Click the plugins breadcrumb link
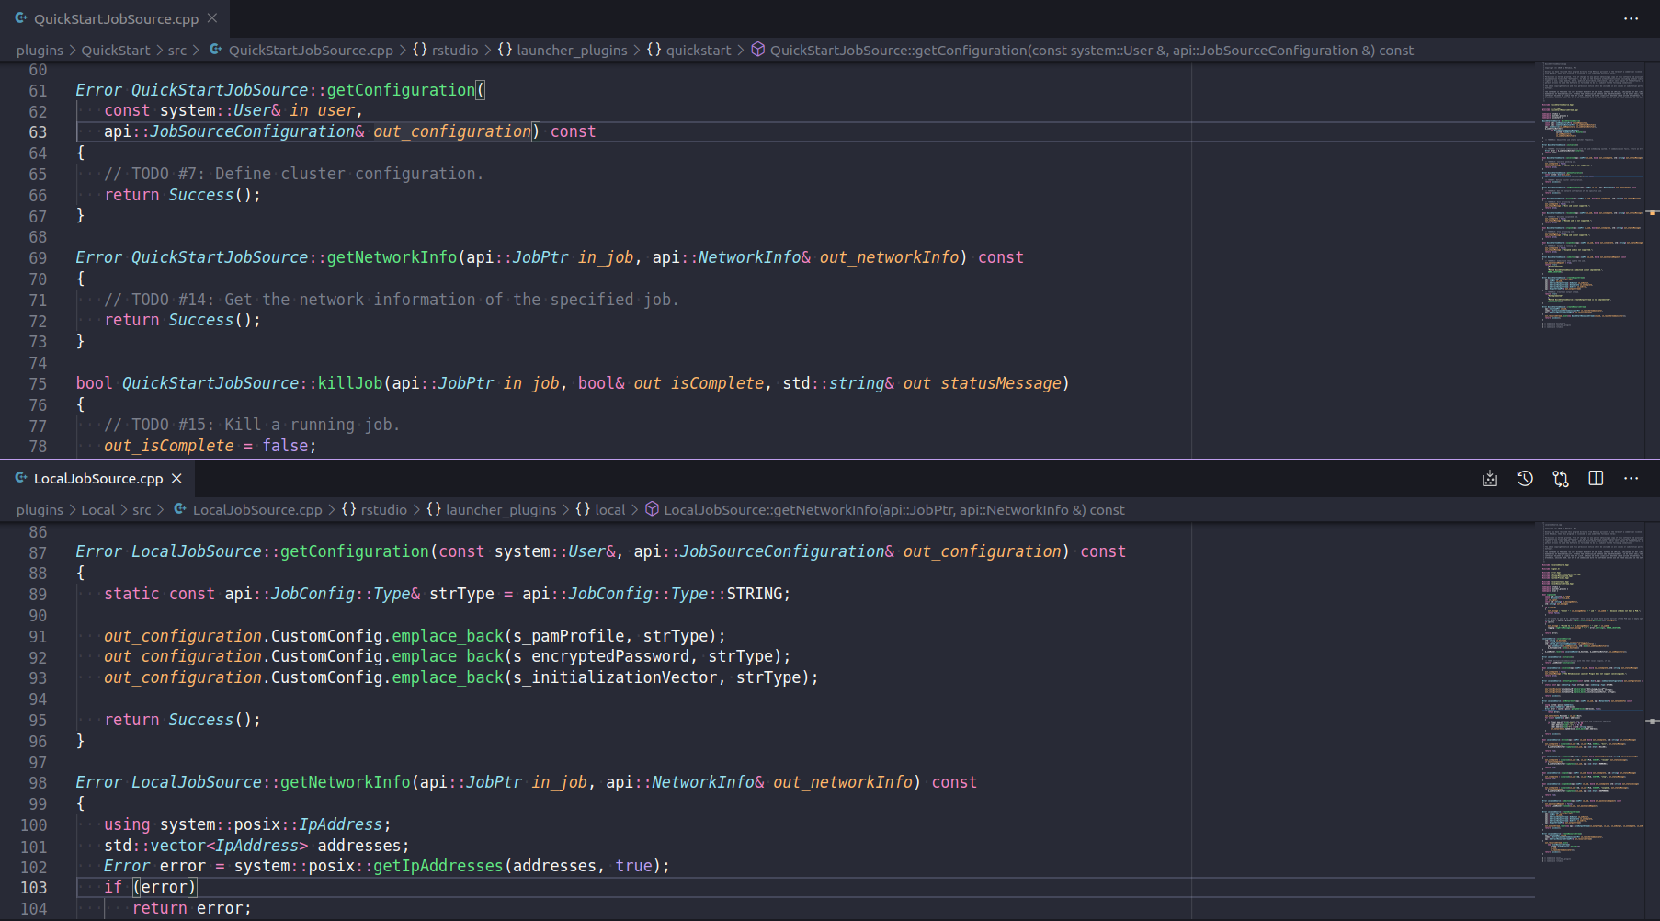Viewport: 1660px width, 921px height. point(40,50)
